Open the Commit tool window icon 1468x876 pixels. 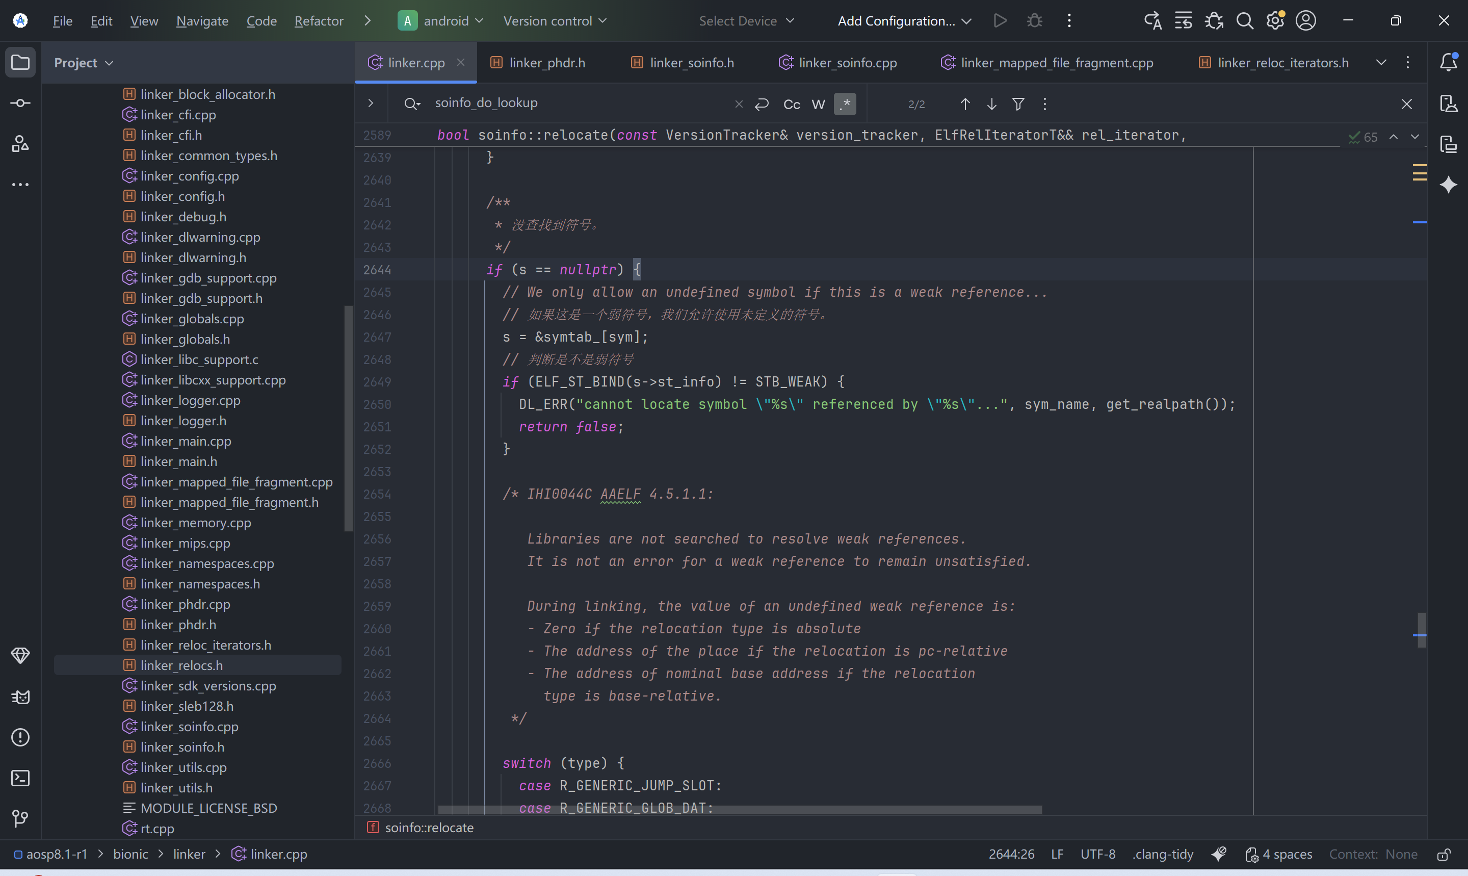click(x=20, y=104)
